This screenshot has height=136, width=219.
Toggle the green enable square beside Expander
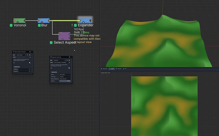point(76,25)
